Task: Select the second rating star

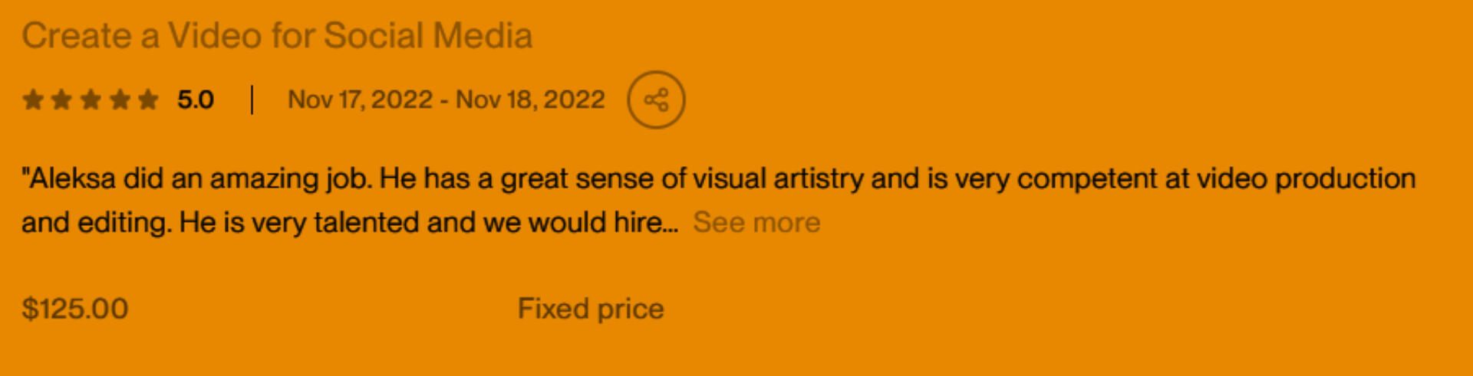Action: click(61, 100)
